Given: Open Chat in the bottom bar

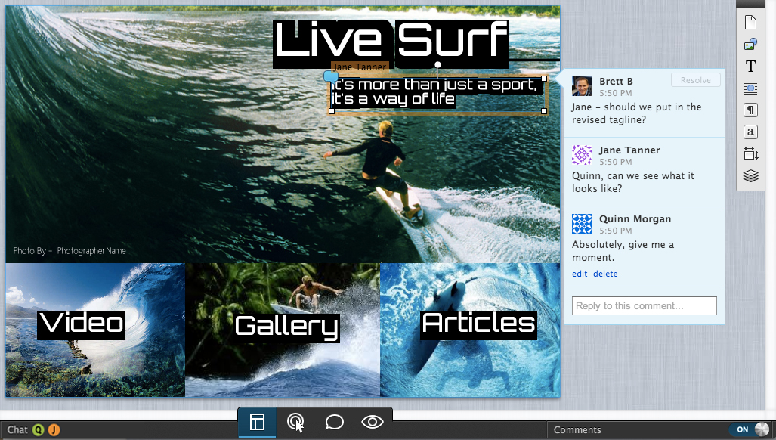Looking at the screenshot, I should [17, 429].
